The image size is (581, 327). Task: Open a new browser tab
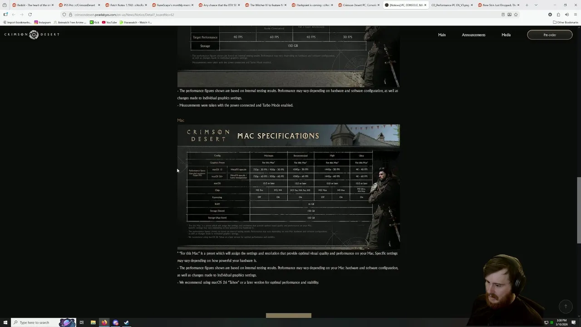point(527,5)
